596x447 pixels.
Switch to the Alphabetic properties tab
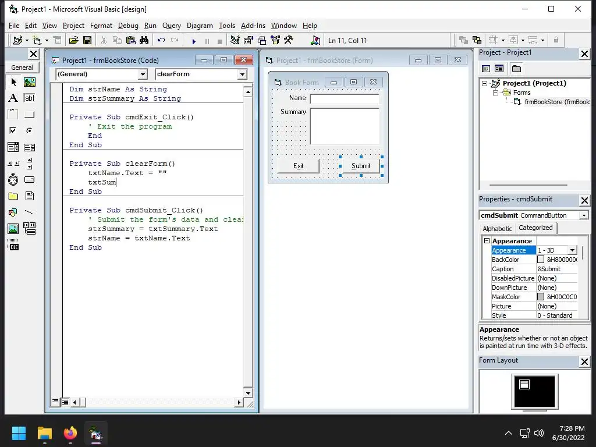pyautogui.click(x=497, y=228)
